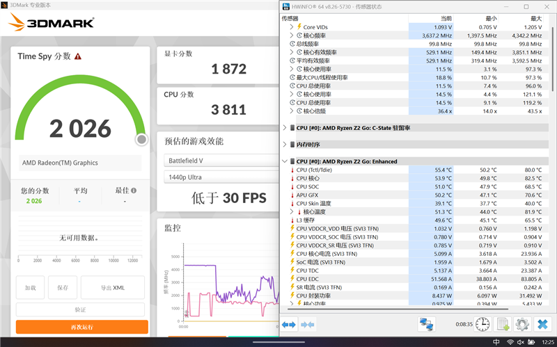Click the green 2 026 under 您的分数

pyautogui.click(x=34, y=201)
